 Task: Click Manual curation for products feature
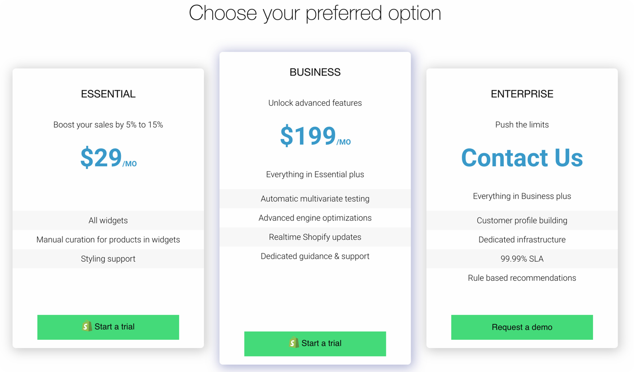click(108, 239)
